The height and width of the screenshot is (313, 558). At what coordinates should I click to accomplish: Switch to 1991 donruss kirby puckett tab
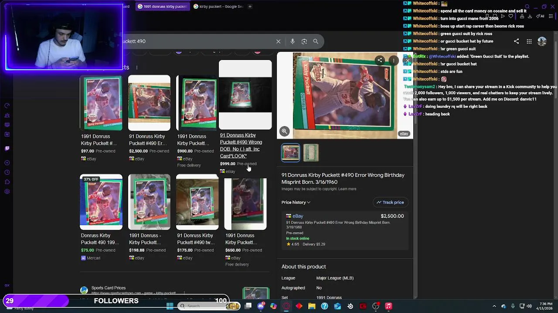point(162,7)
